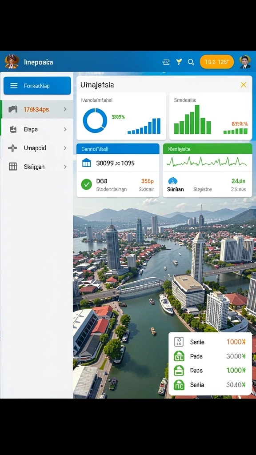The image size is (256, 455).
Task: Expand the 17ek34ps sidebar item chevron
Action: coord(65,109)
